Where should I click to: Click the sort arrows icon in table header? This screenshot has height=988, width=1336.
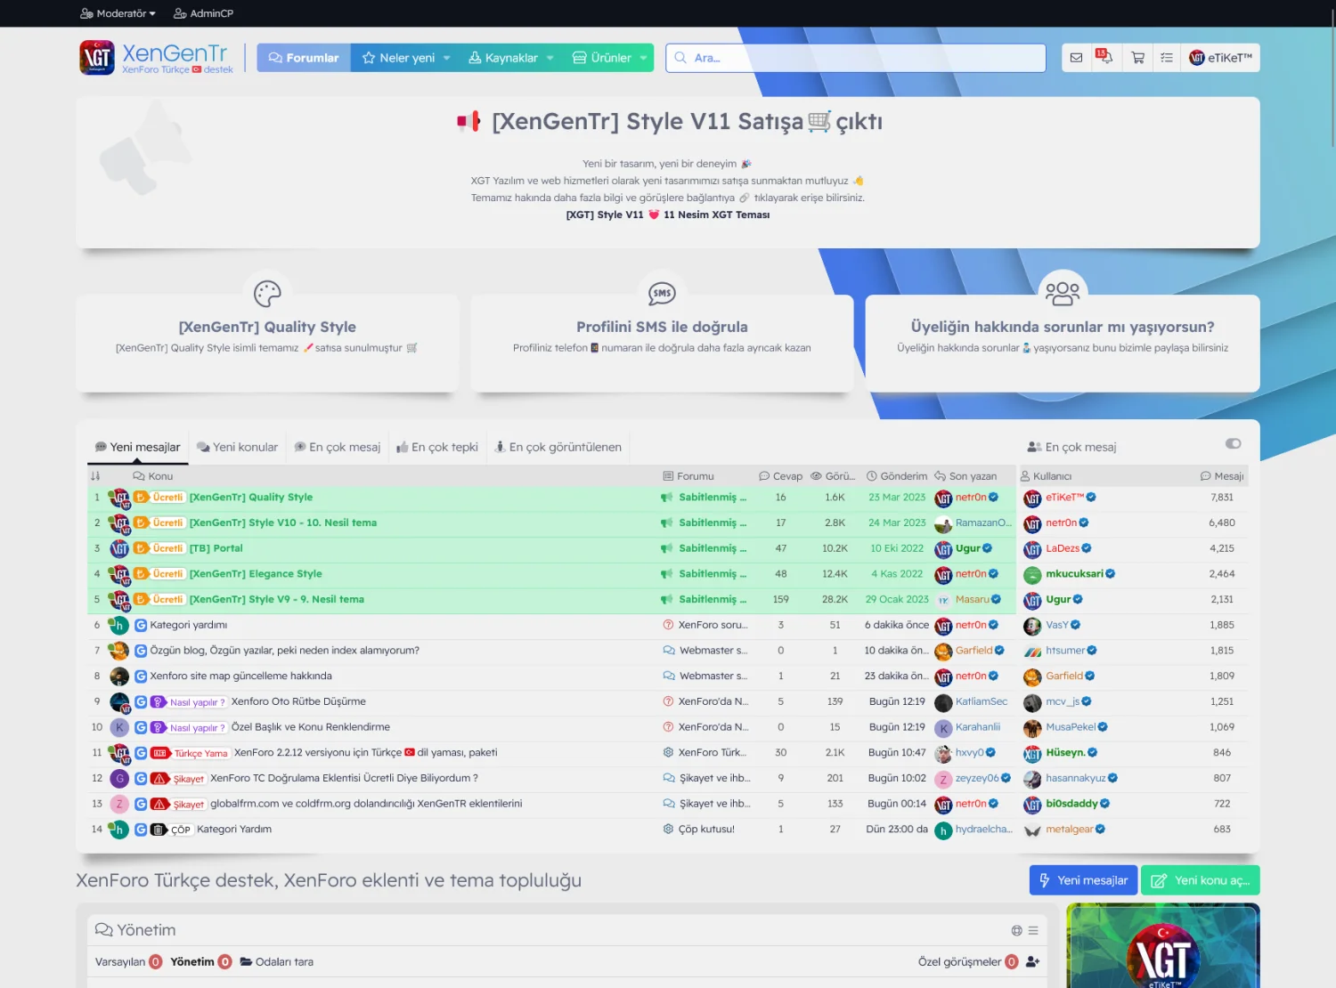click(95, 476)
